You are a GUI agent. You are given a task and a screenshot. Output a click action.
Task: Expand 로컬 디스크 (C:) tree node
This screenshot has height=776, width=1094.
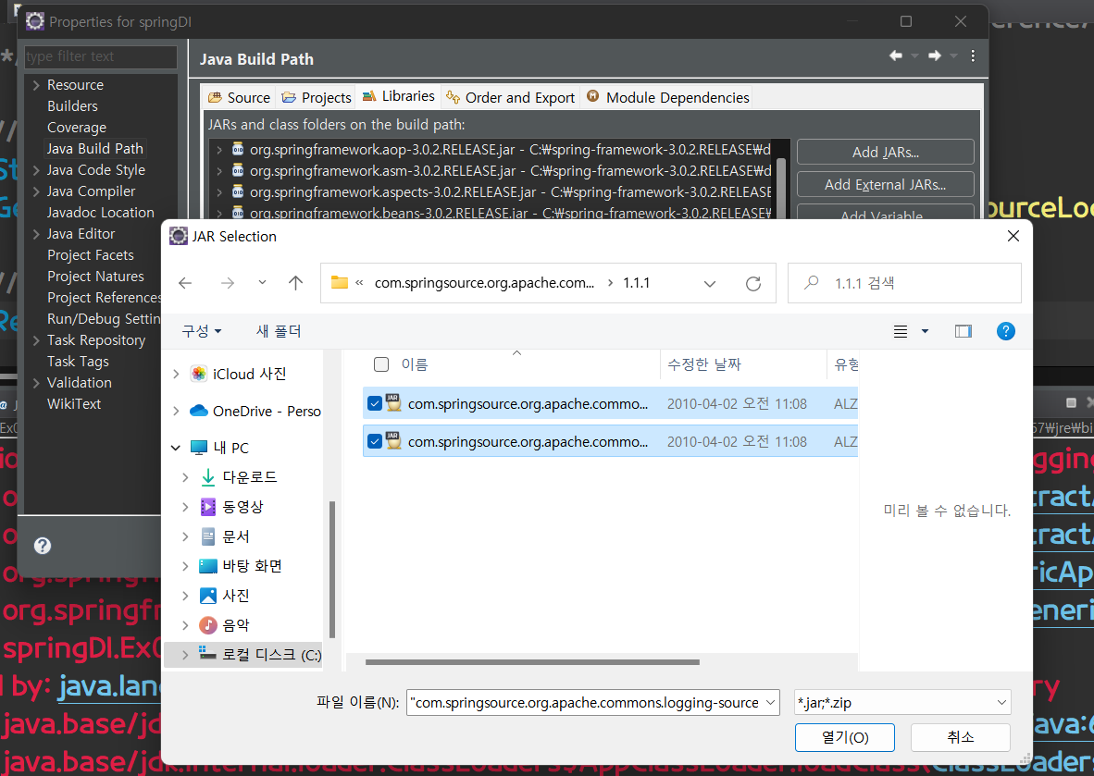(x=185, y=655)
